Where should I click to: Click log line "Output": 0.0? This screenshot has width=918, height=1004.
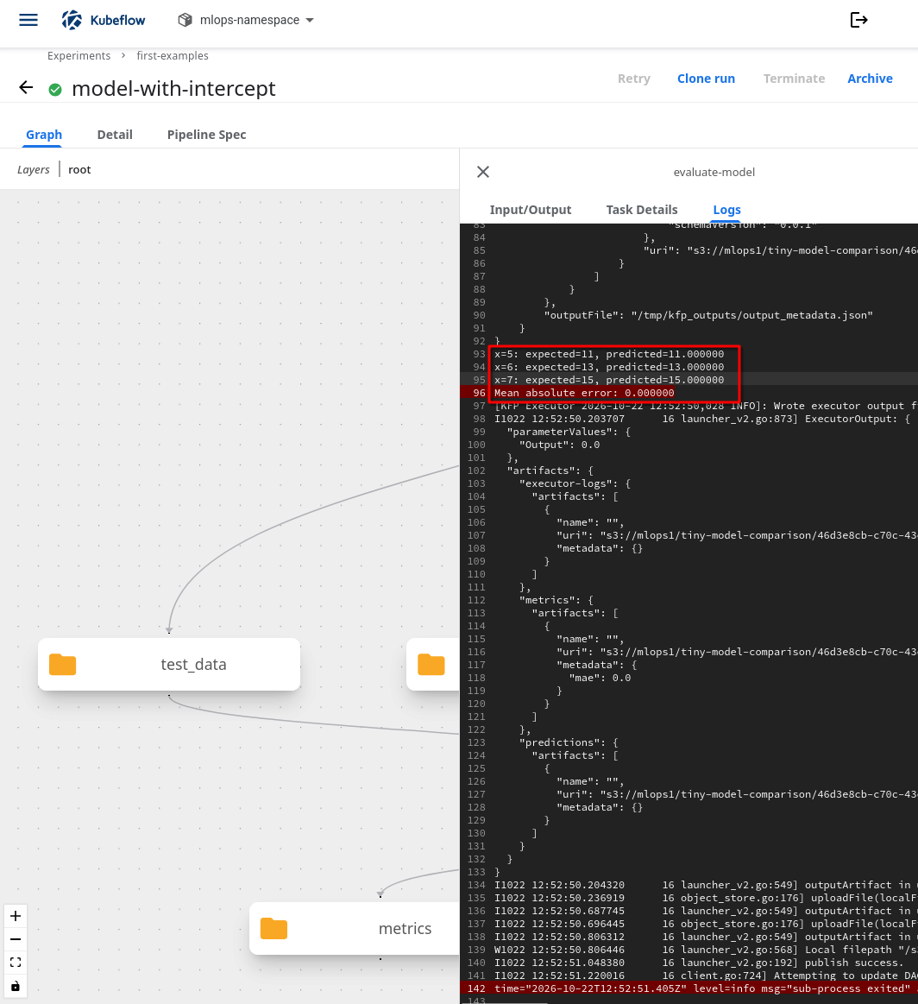(x=560, y=445)
